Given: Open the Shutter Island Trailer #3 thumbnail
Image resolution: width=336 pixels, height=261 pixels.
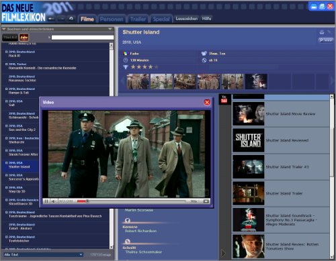Looking at the screenshot, I should pyautogui.click(x=249, y=167).
